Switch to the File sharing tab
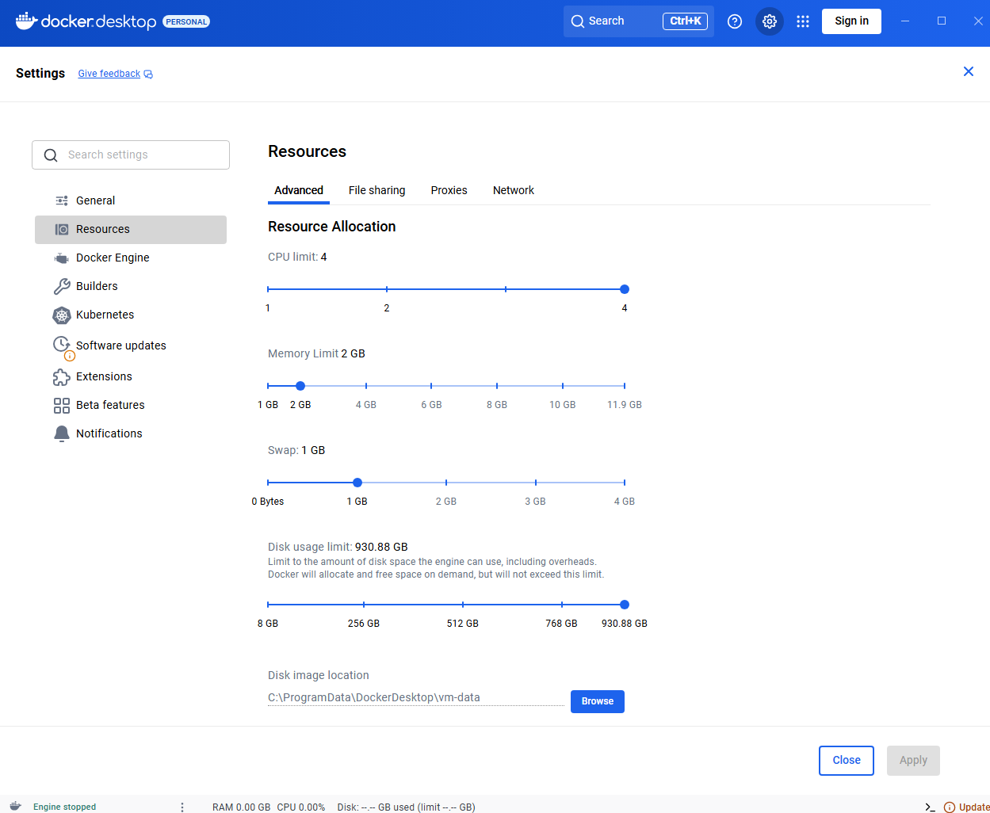Screen dimensions: 990x813 (x=377, y=190)
